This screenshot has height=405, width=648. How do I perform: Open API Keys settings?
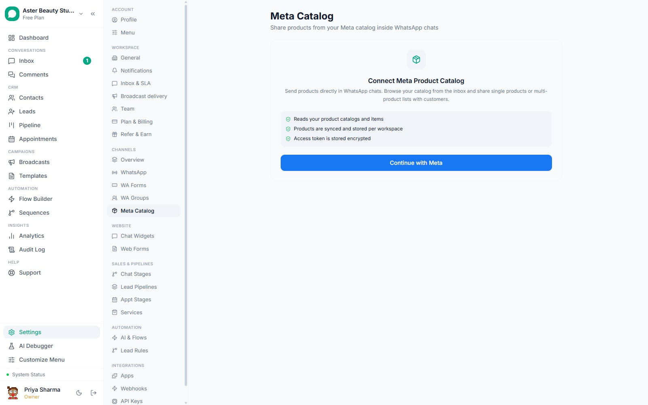[x=143, y=401]
